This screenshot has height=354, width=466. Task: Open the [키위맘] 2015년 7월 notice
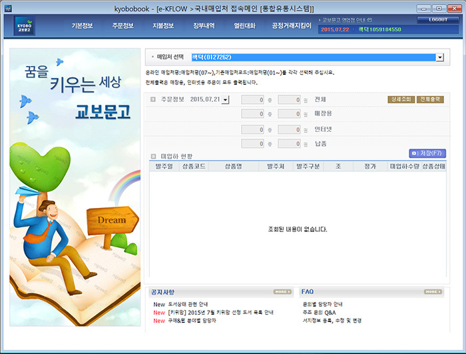pos(220,313)
